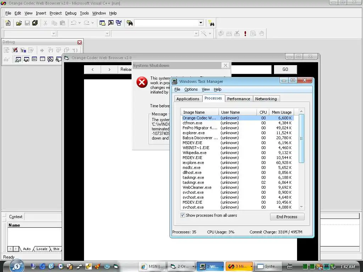Click the Reload button in Orange Codec browser
The height and width of the screenshot is (272, 363).
125,69
